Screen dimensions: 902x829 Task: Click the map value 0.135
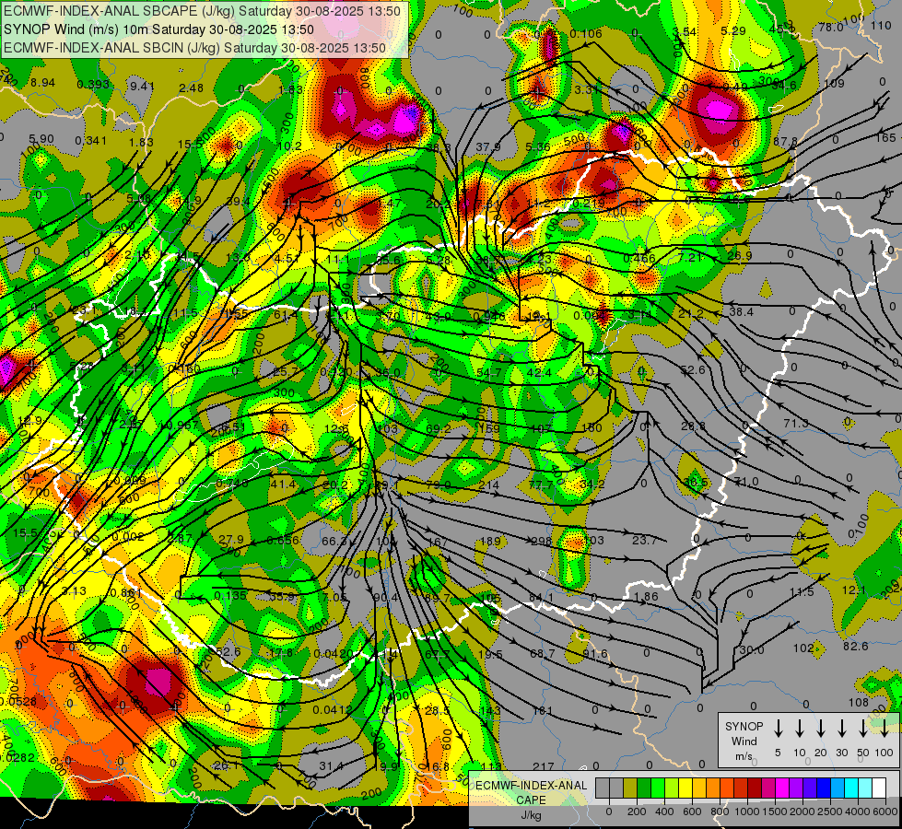[230, 595]
